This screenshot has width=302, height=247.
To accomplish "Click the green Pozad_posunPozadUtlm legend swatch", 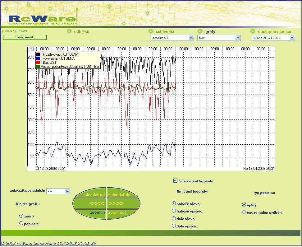I will point(38,67).
